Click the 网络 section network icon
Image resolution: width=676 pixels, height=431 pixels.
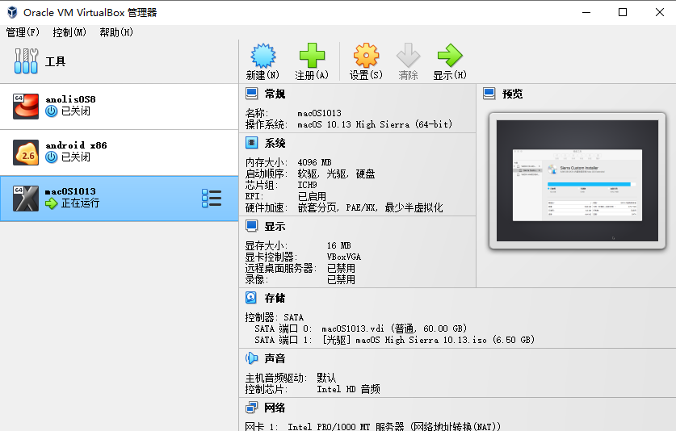click(251, 408)
